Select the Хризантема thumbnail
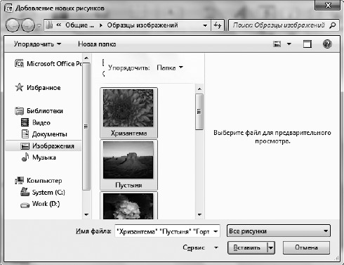Viewport: 344px width, 265px height. (128, 112)
